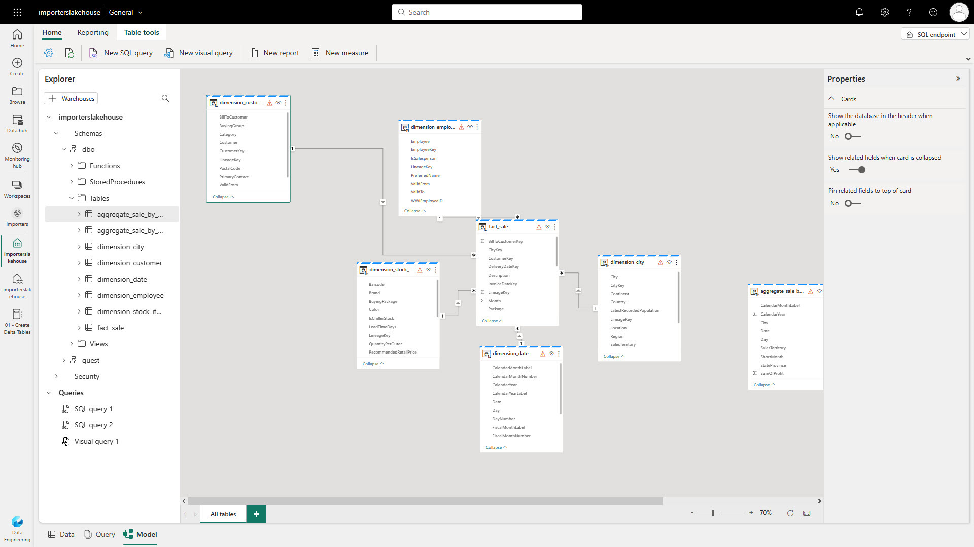Open Workspaces in left sidebar
Viewport: 974px width, 547px height.
point(17,189)
